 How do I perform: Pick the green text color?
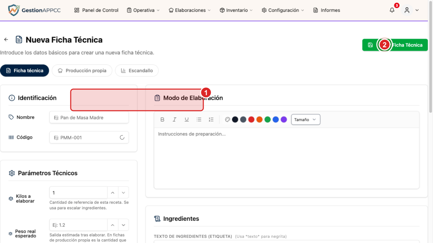[268, 119]
